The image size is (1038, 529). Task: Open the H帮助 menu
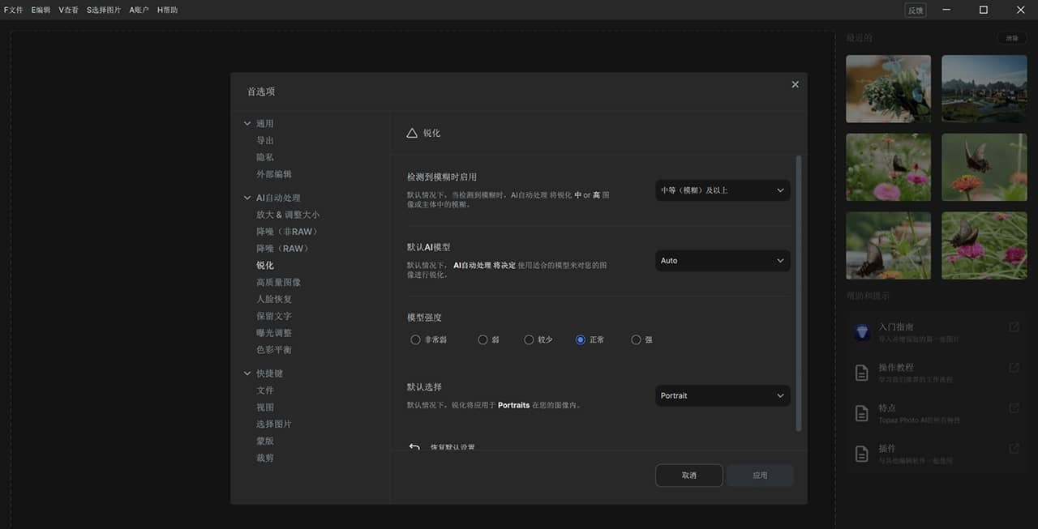(167, 10)
